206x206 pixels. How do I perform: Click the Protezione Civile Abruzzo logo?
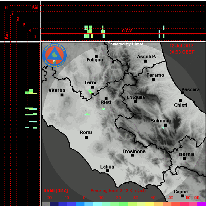coord(54,56)
